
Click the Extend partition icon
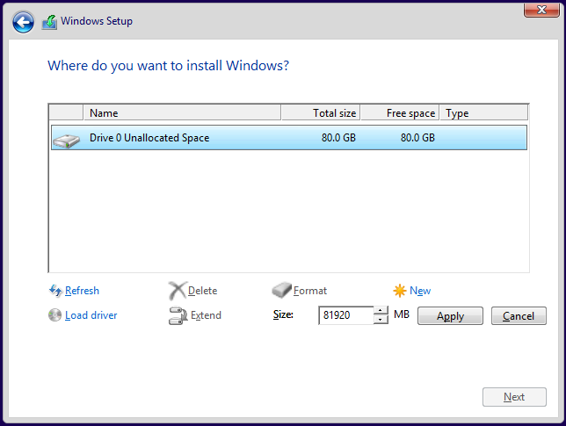(x=178, y=315)
